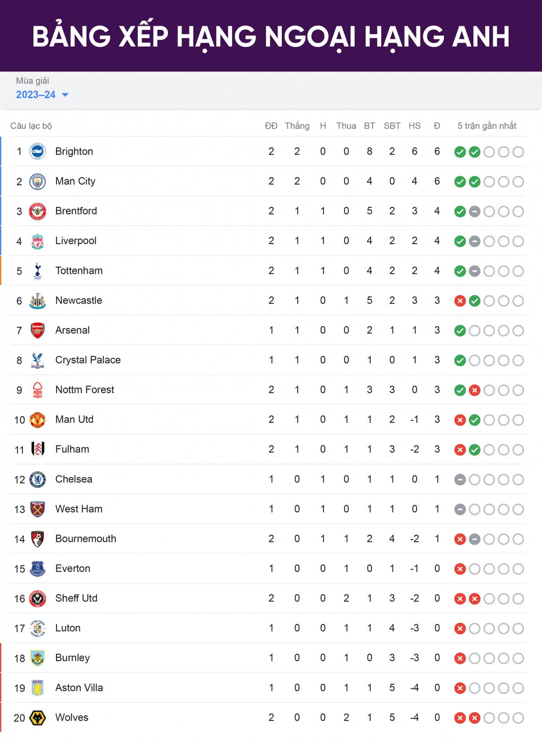This screenshot has width=542, height=743.
Task: Click the Man City club crest
Action: (x=37, y=182)
